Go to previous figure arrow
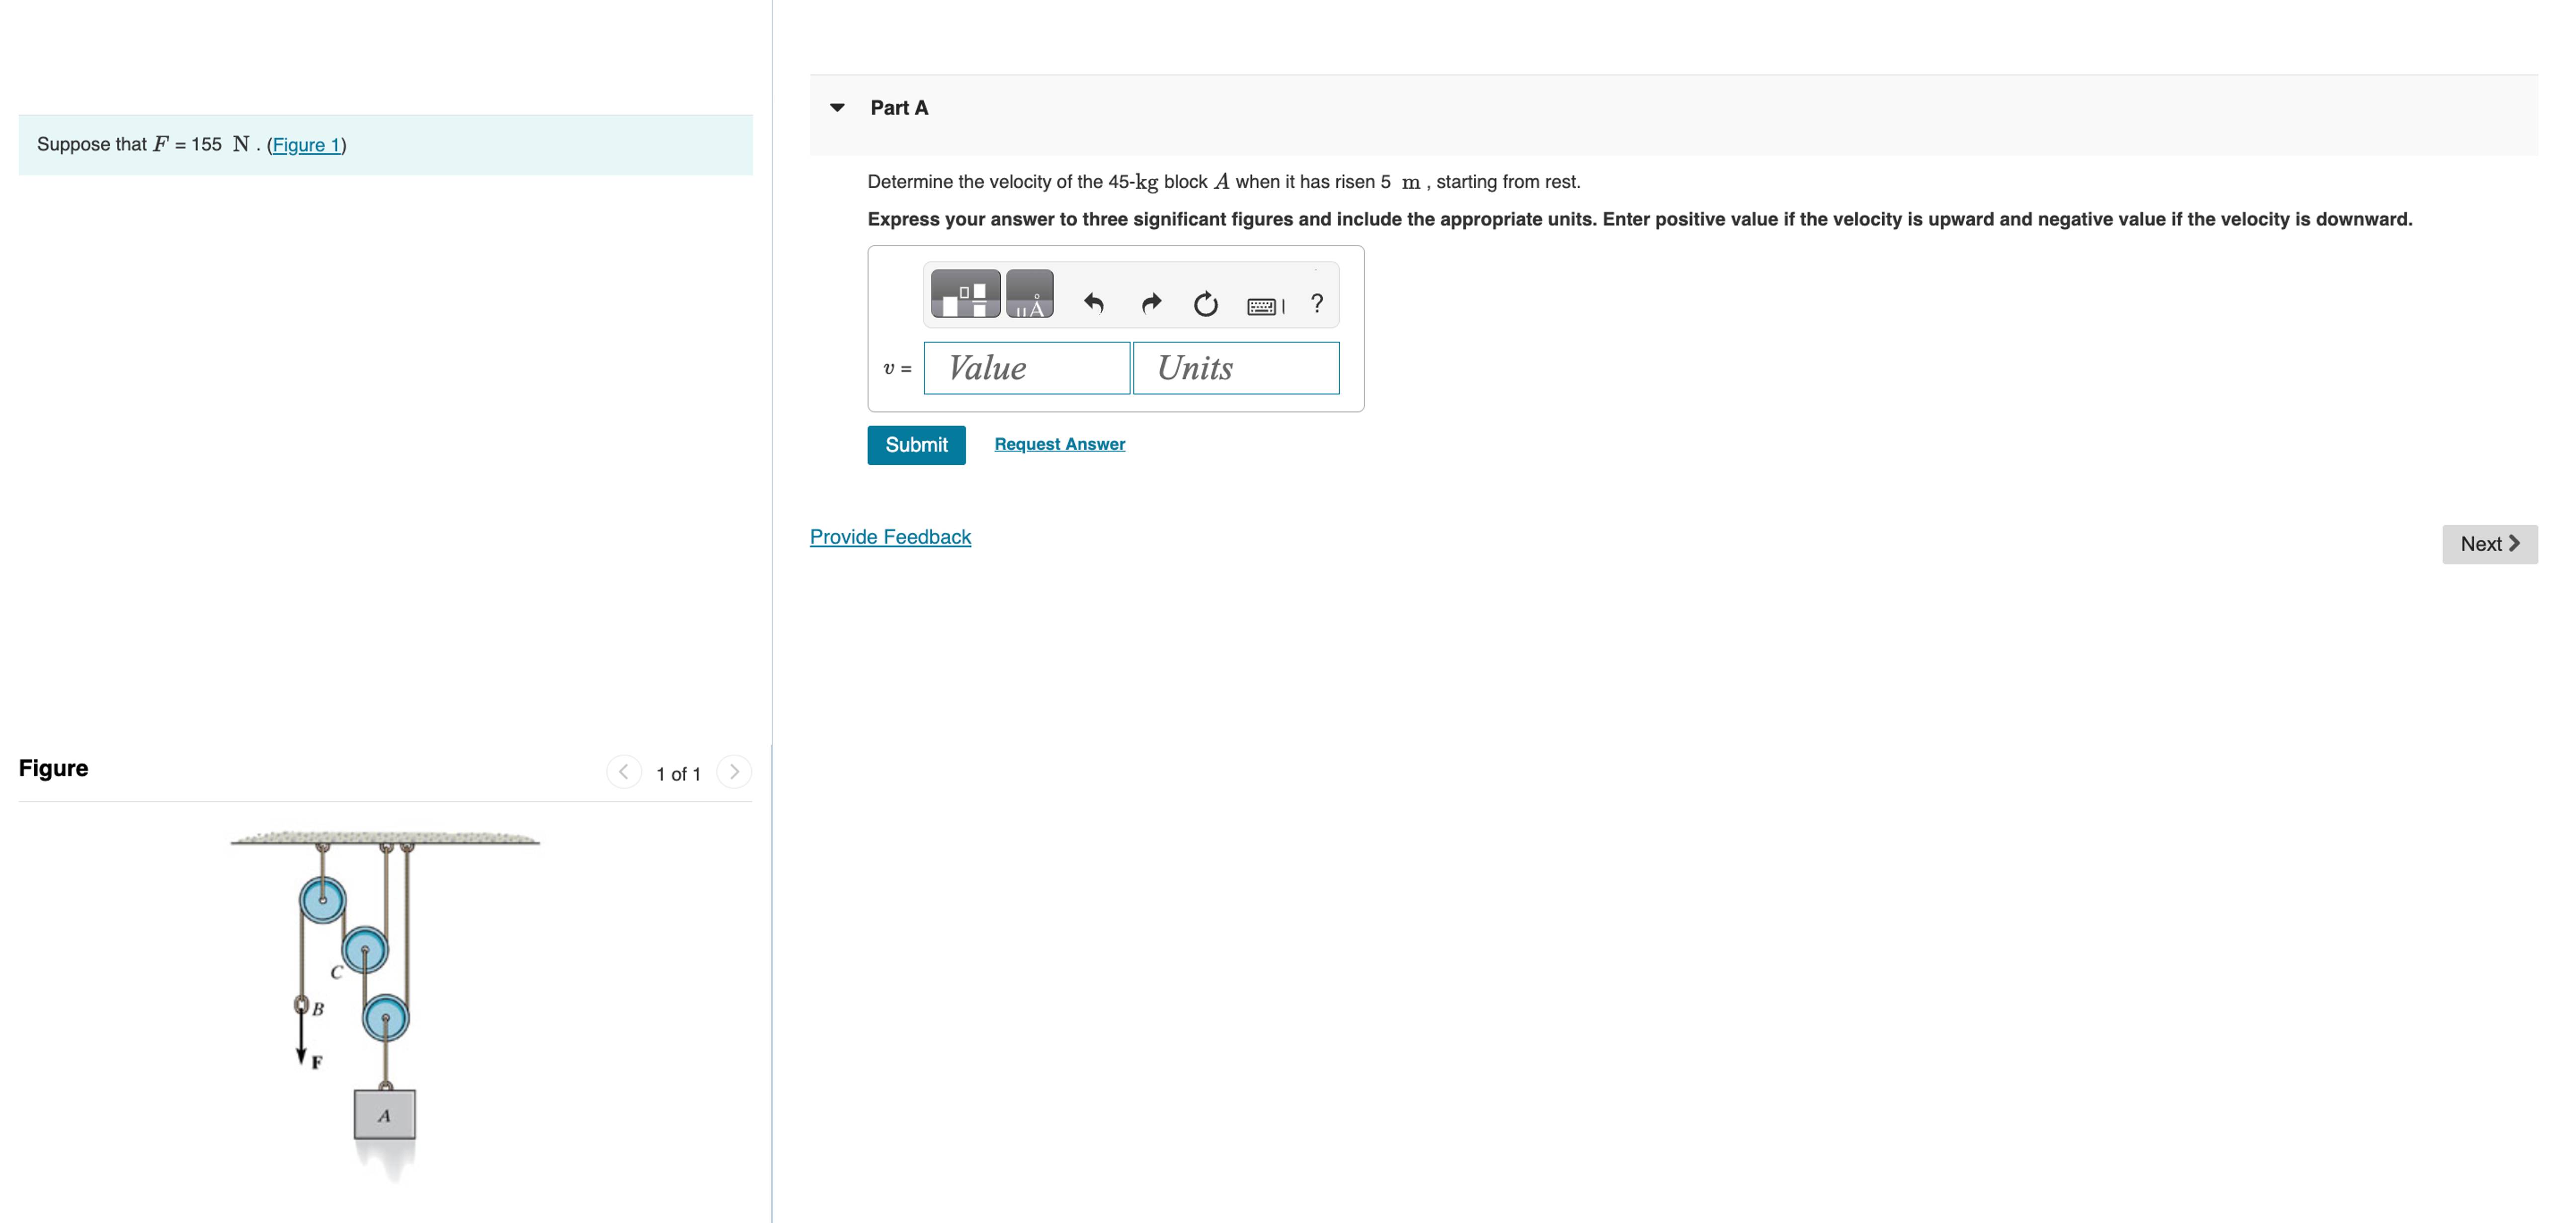The width and height of the screenshot is (2576, 1223). tap(624, 771)
